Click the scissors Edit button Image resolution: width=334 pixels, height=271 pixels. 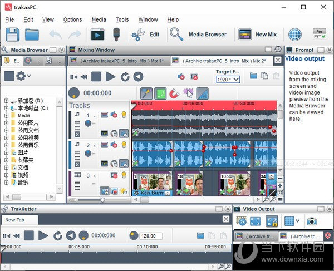tap(145, 35)
